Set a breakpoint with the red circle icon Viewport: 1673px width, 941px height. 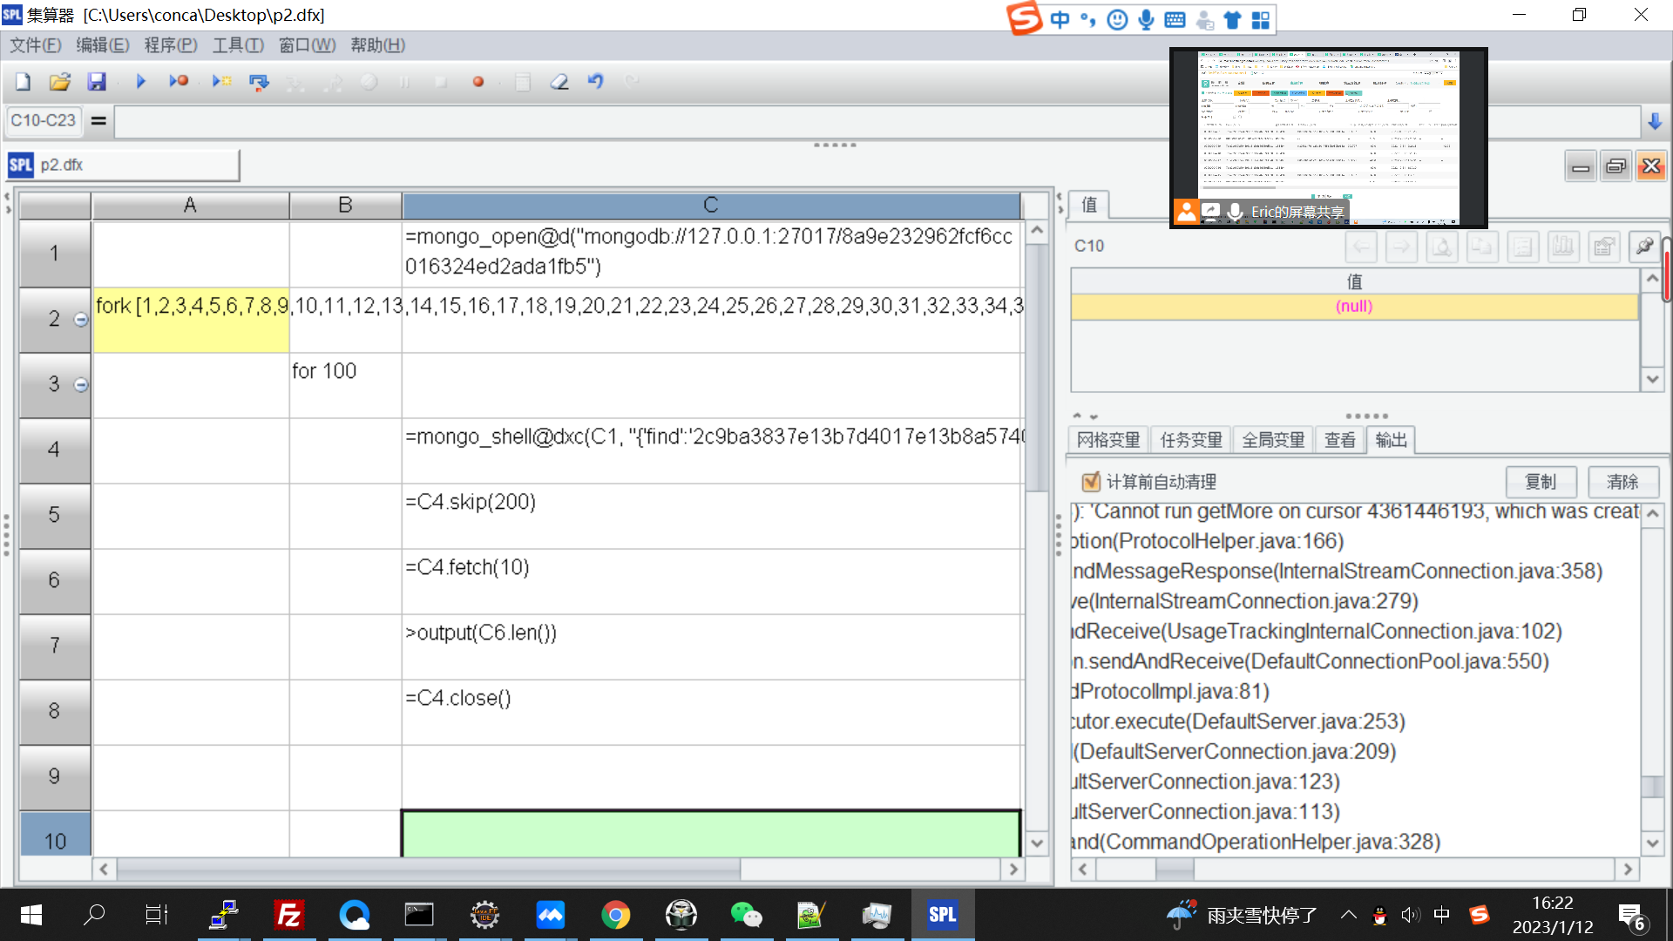pos(478,82)
